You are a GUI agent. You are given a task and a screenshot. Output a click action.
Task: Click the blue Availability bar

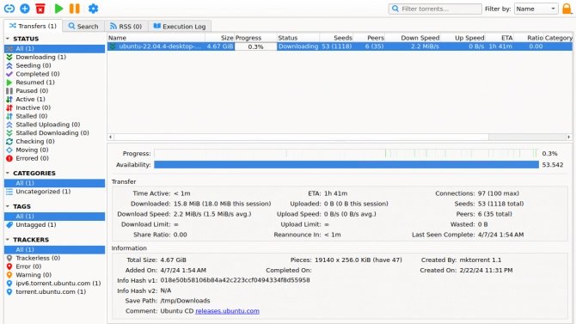[346, 164]
